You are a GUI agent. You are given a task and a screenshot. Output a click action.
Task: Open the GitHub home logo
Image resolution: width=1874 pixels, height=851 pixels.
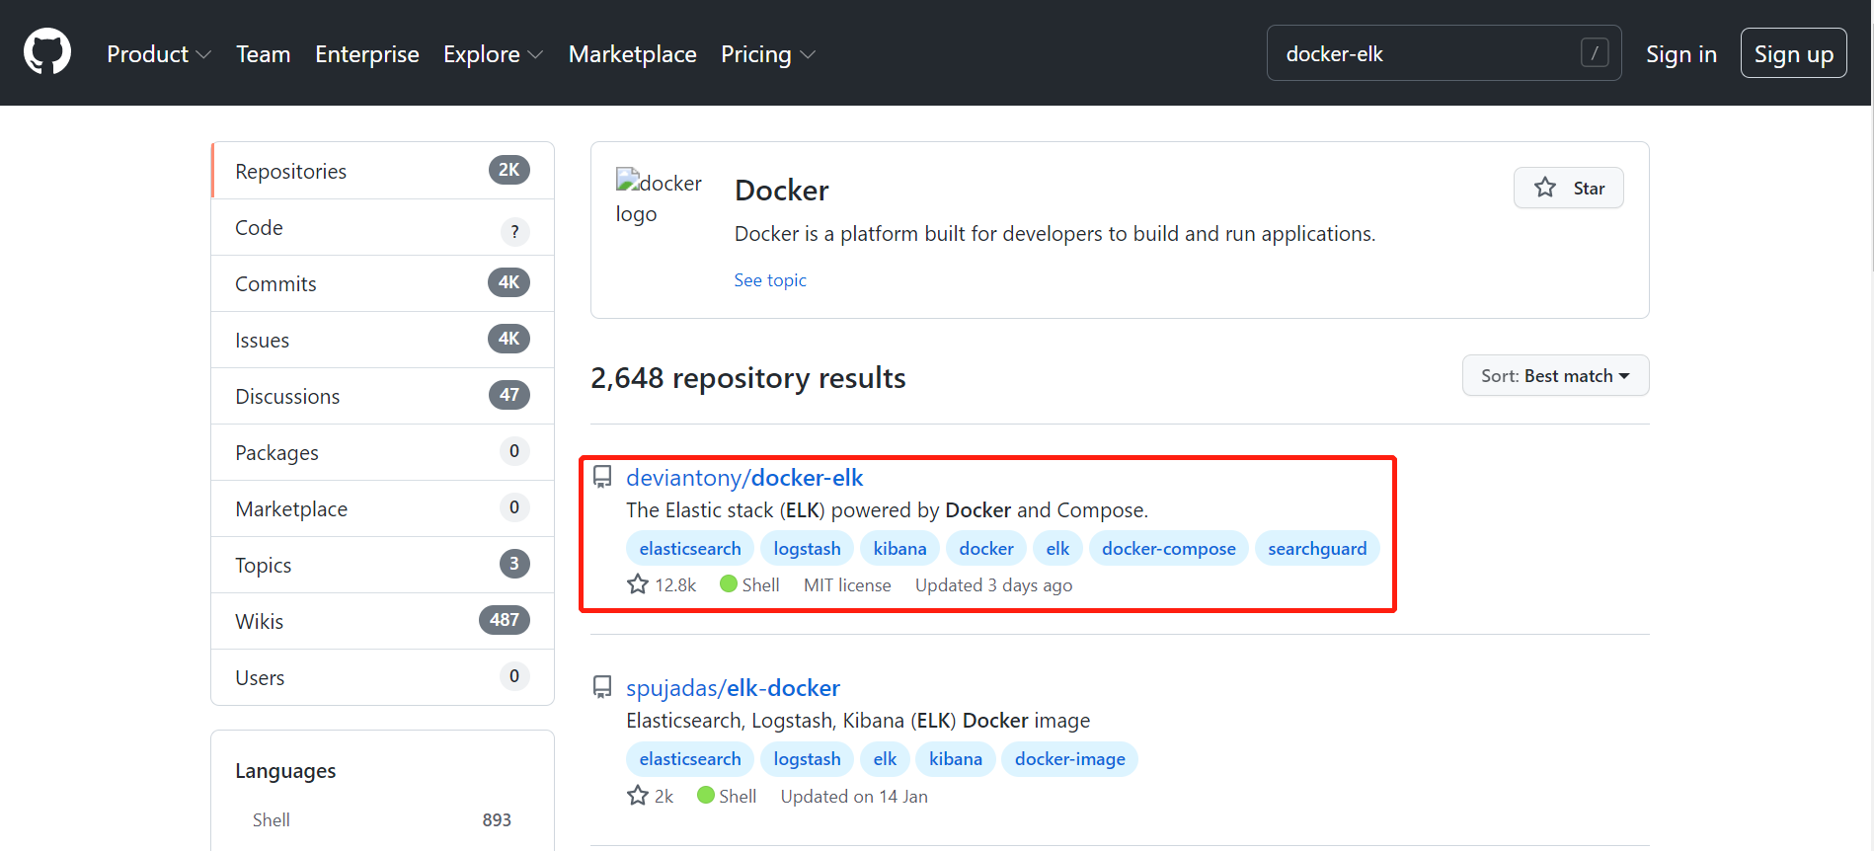coord(47,52)
